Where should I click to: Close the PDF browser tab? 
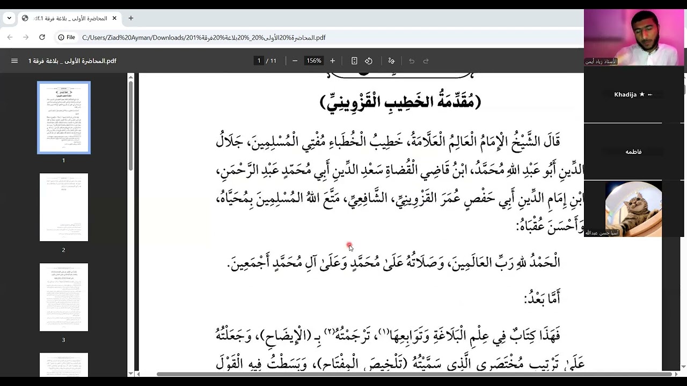click(114, 18)
